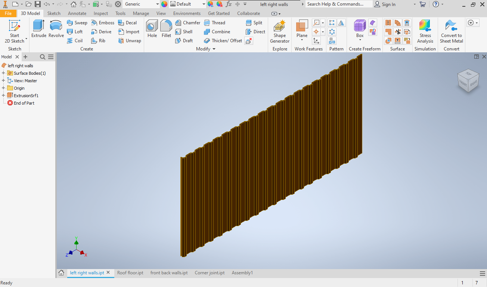This screenshot has width=487, height=287.
Task: Click Convert to Sheet Metal
Action: pyautogui.click(x=451, y=31)
